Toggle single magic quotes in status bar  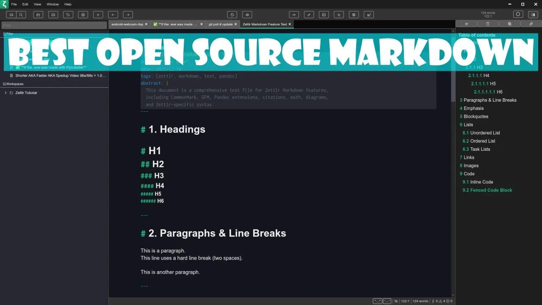tap(387, 301)
